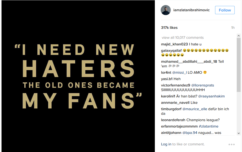Expand view all 10,017 comments

click(x=183, y=37)
